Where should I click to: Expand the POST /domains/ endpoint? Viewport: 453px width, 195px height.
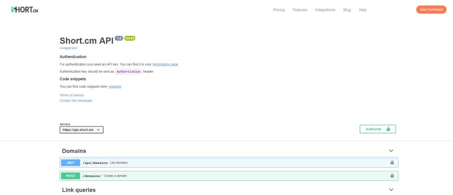pos(229,176)
